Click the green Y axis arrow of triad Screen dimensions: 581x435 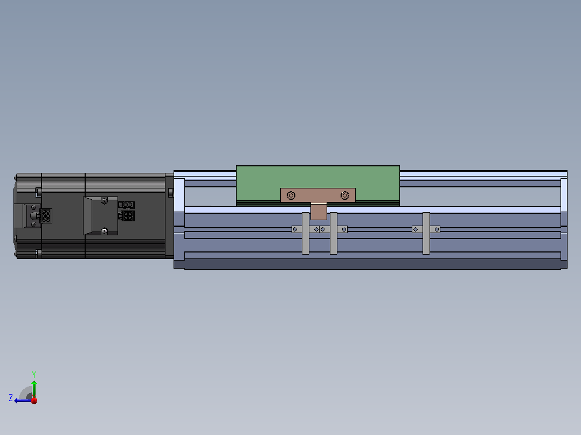[34, 389]
